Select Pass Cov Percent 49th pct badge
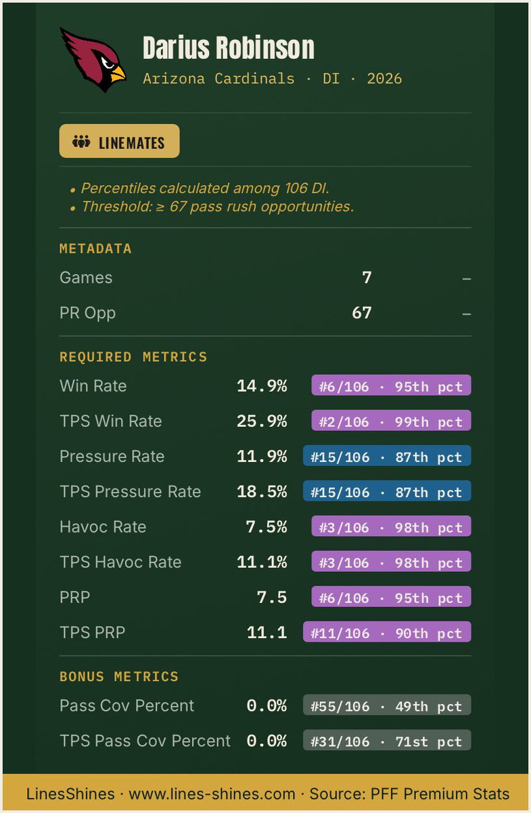 pyautogui.click(x=387, y=706)
